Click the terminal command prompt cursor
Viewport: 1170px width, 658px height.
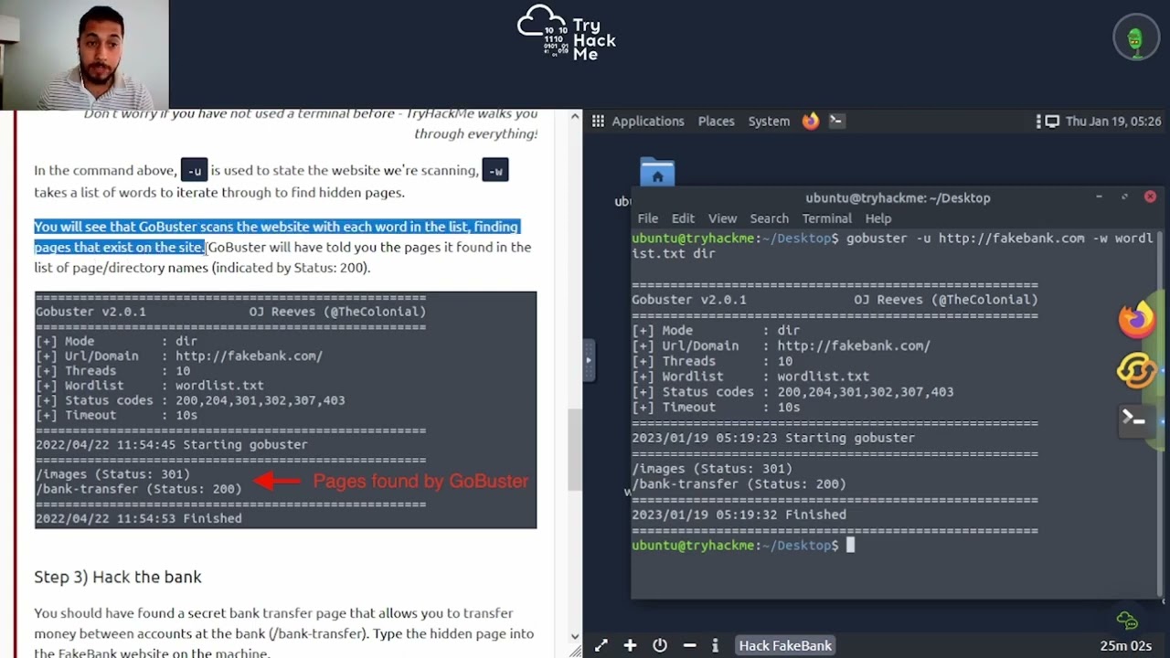point(849,546)
